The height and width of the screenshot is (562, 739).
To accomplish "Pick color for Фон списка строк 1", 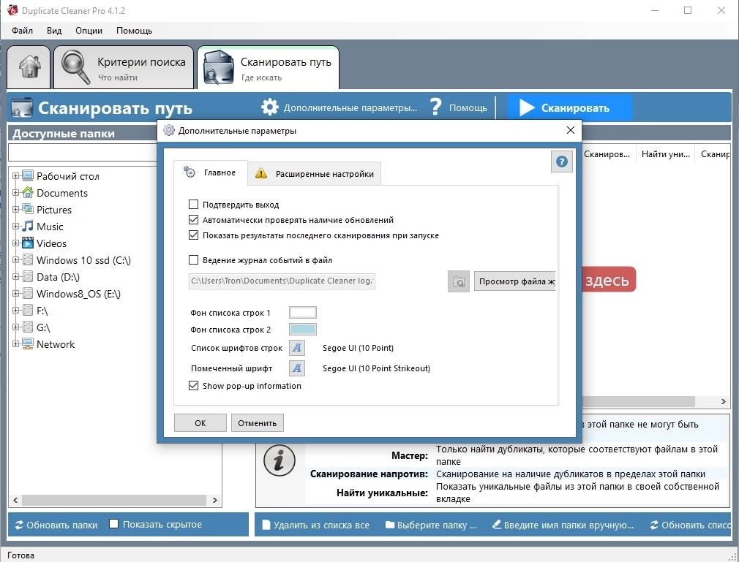I will click(x=303, y=313).
